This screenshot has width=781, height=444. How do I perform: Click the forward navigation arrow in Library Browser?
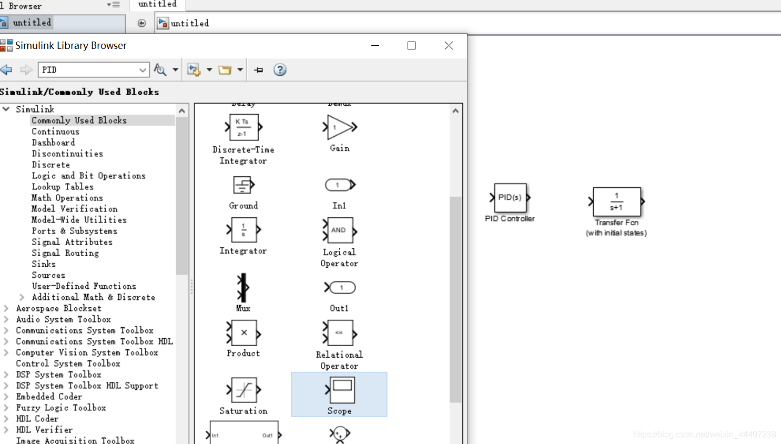pyautogui.click(x=26, y=69)
